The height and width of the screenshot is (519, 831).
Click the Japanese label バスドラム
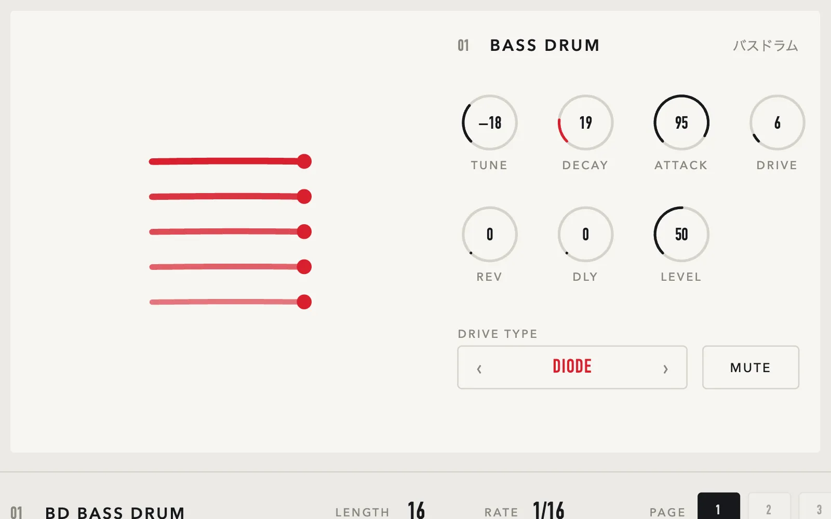click(766, 46)
